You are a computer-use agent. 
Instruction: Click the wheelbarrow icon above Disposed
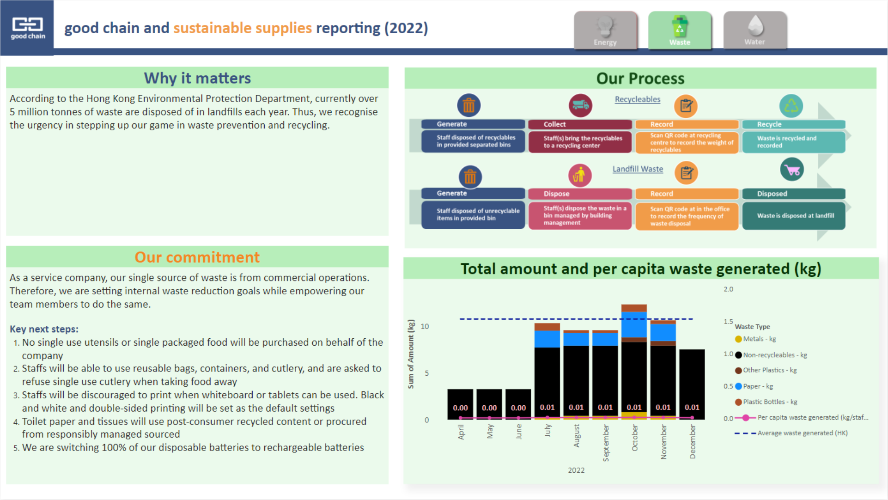coord(792,170)
